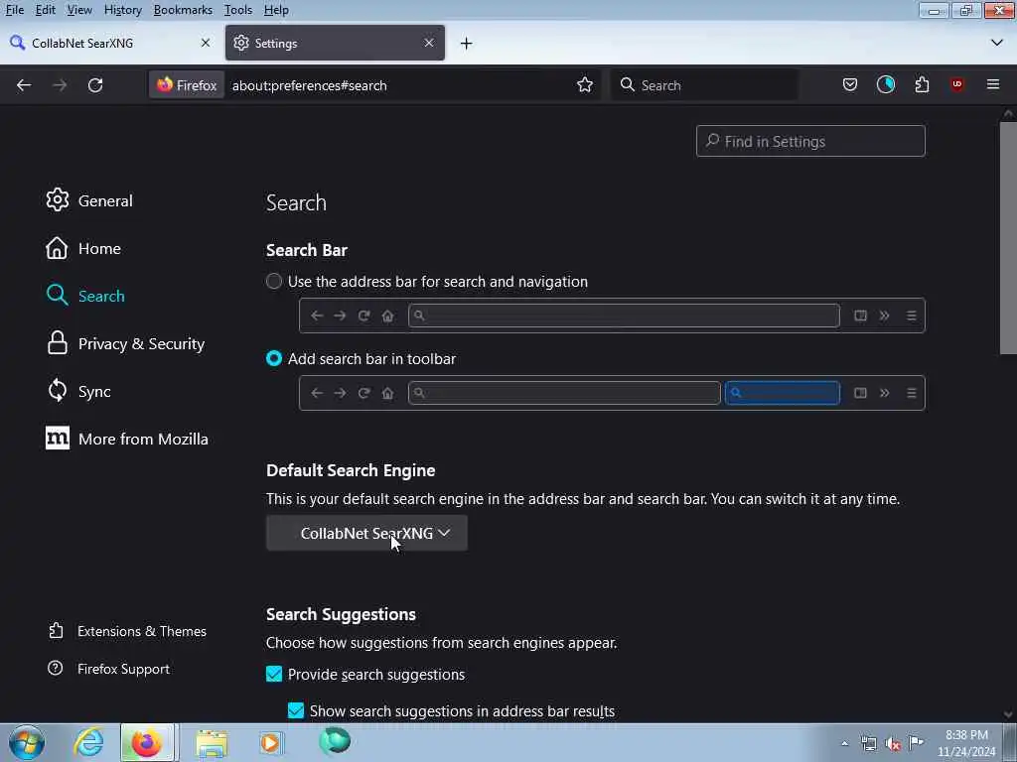The width and height of the screenshot is (1017, 762).
Task: Close the Settings tab
Action: pyautogui.click(x=429, y=43)
